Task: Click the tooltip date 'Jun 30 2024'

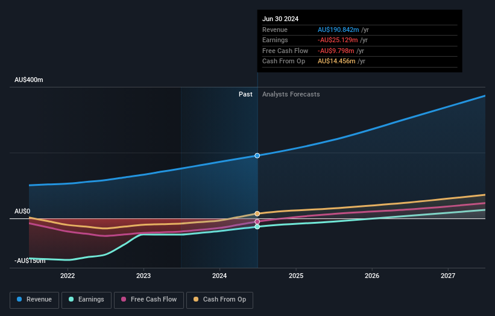Action: [x=280, y=19]
